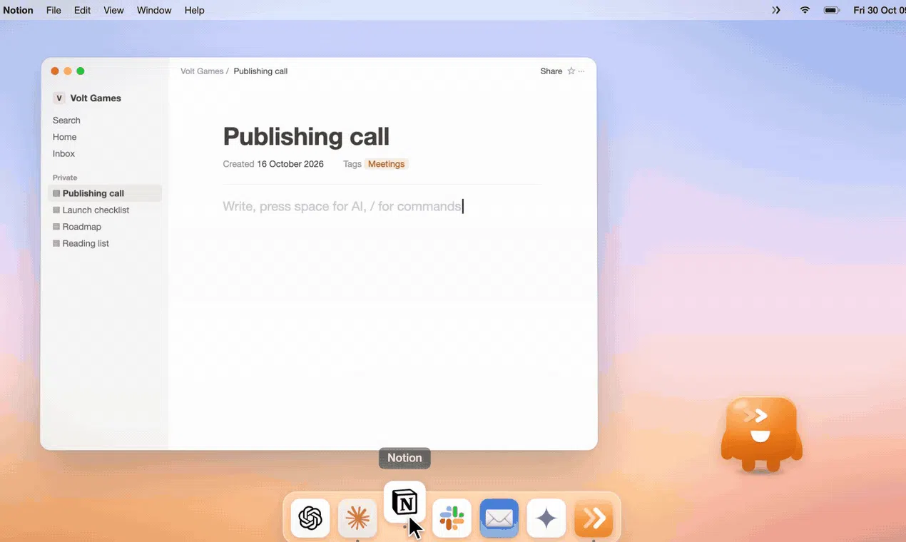This screenshot has width=906, height=542.
Task: Click the Private section header in sidebar
Action: (x=65, y=178)
